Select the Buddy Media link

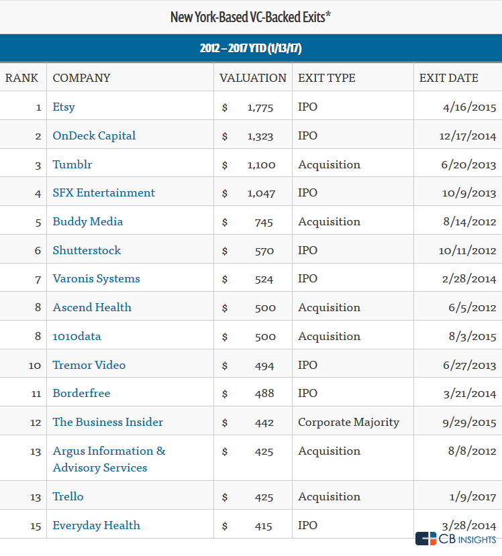[88, 221]
